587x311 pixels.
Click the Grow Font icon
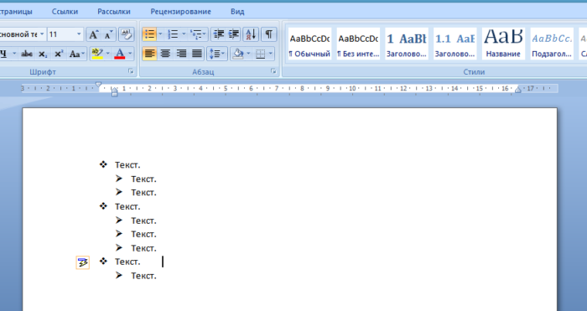pos(93,35)
